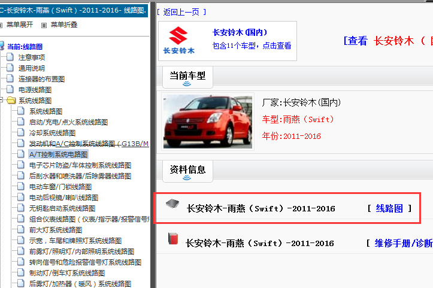This screenshot has height=288, width=433.
Task: Open 前大灯系统线路图 tree item
Action: [56, 230]
